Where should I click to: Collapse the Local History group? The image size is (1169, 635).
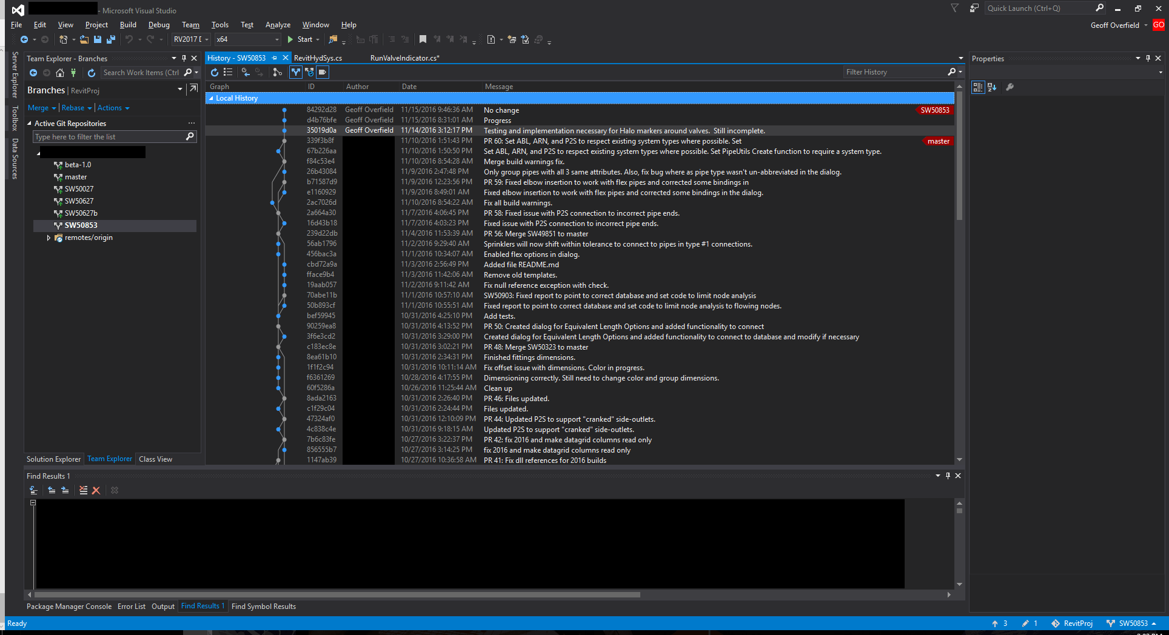[x=211, y=98]
